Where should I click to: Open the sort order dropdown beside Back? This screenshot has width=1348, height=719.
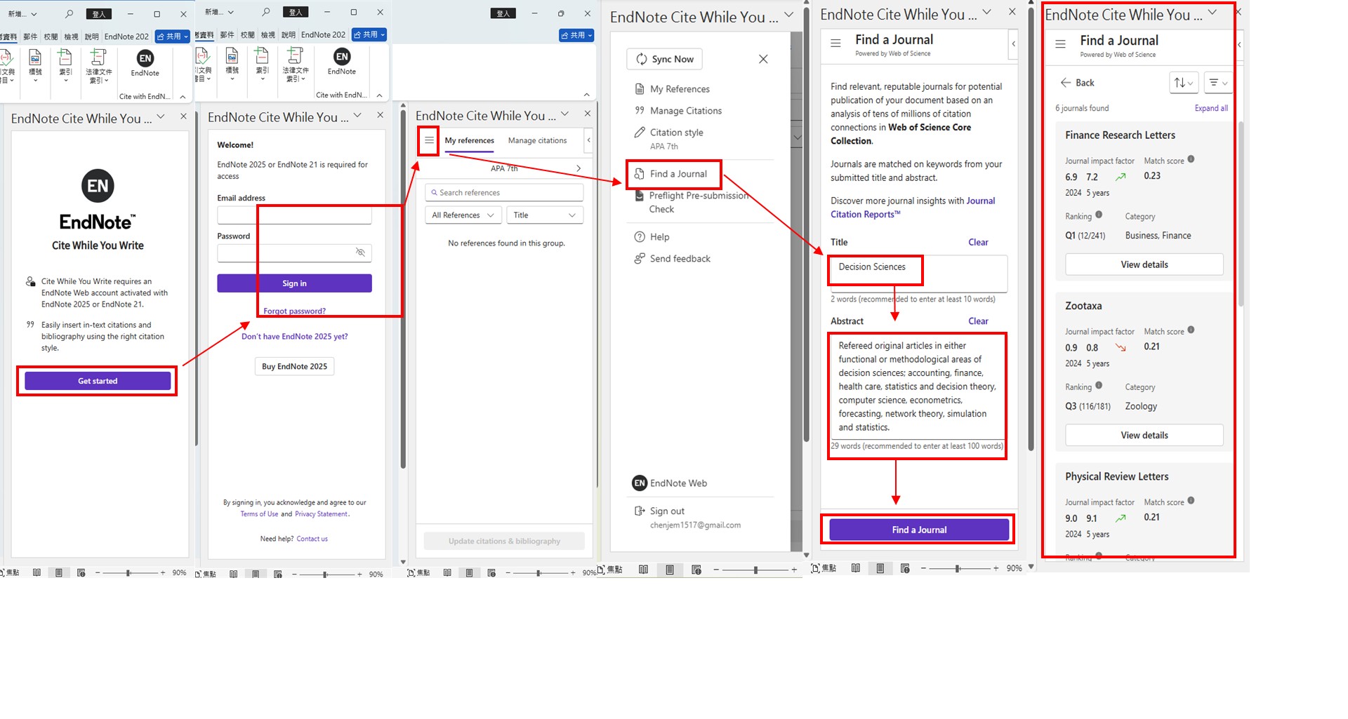tap(1183, 83)
